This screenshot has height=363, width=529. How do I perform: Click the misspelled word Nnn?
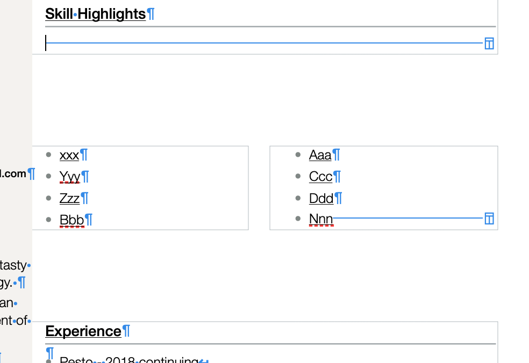pos(321,219)
